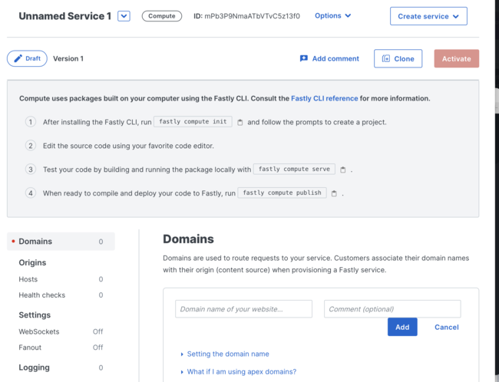Open the Fastly CLI reference link
499x382 pixels.
[x=324, y=99]
